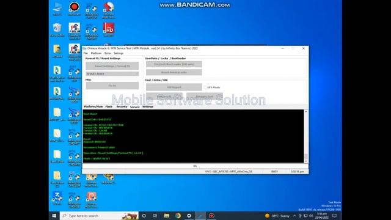Switch to the Platform/Main tab
391x220 pixels.
pos(93,106)
